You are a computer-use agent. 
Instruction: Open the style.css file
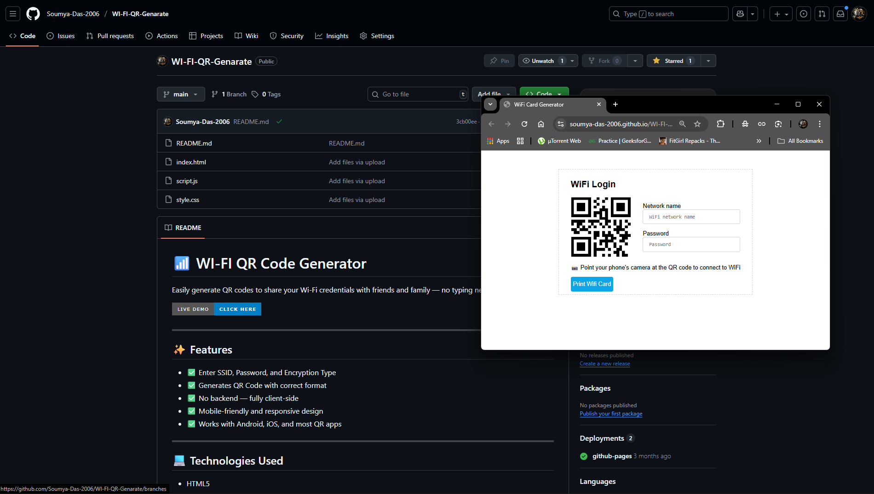tap(188, 200)
